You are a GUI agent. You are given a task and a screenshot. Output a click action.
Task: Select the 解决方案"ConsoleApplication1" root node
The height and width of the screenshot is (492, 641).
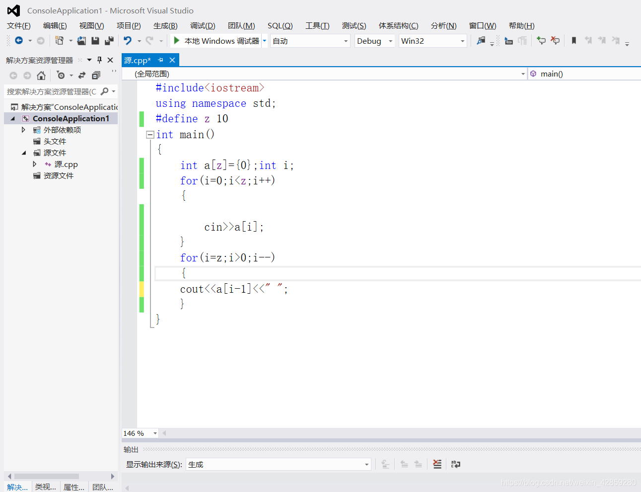[x=64, y=107]
